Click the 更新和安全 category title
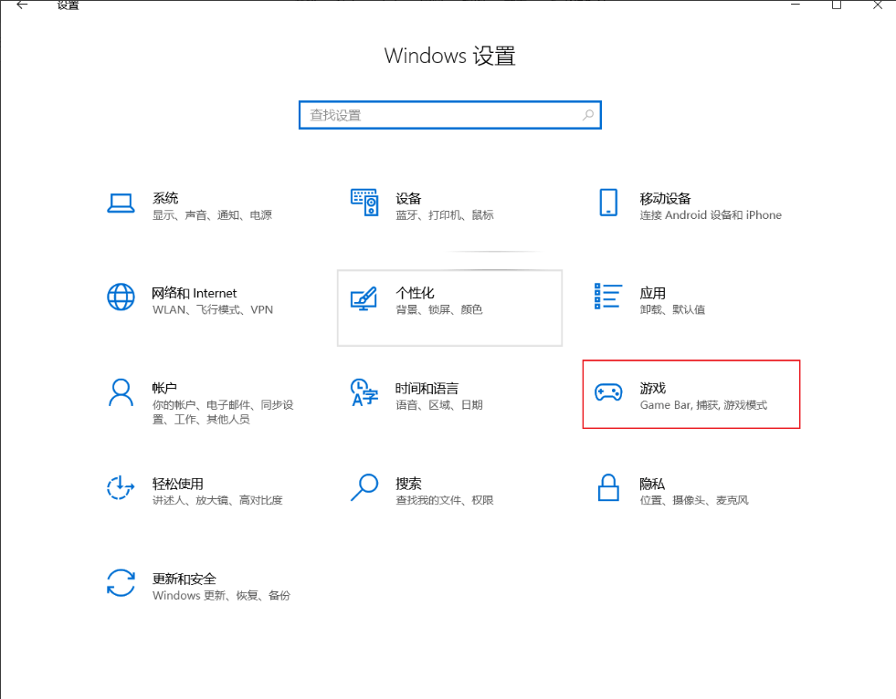 pos(184,579)
